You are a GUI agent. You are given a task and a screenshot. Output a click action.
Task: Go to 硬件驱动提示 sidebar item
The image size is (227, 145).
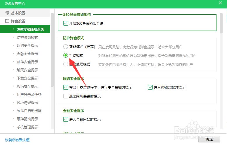[27, 119]
